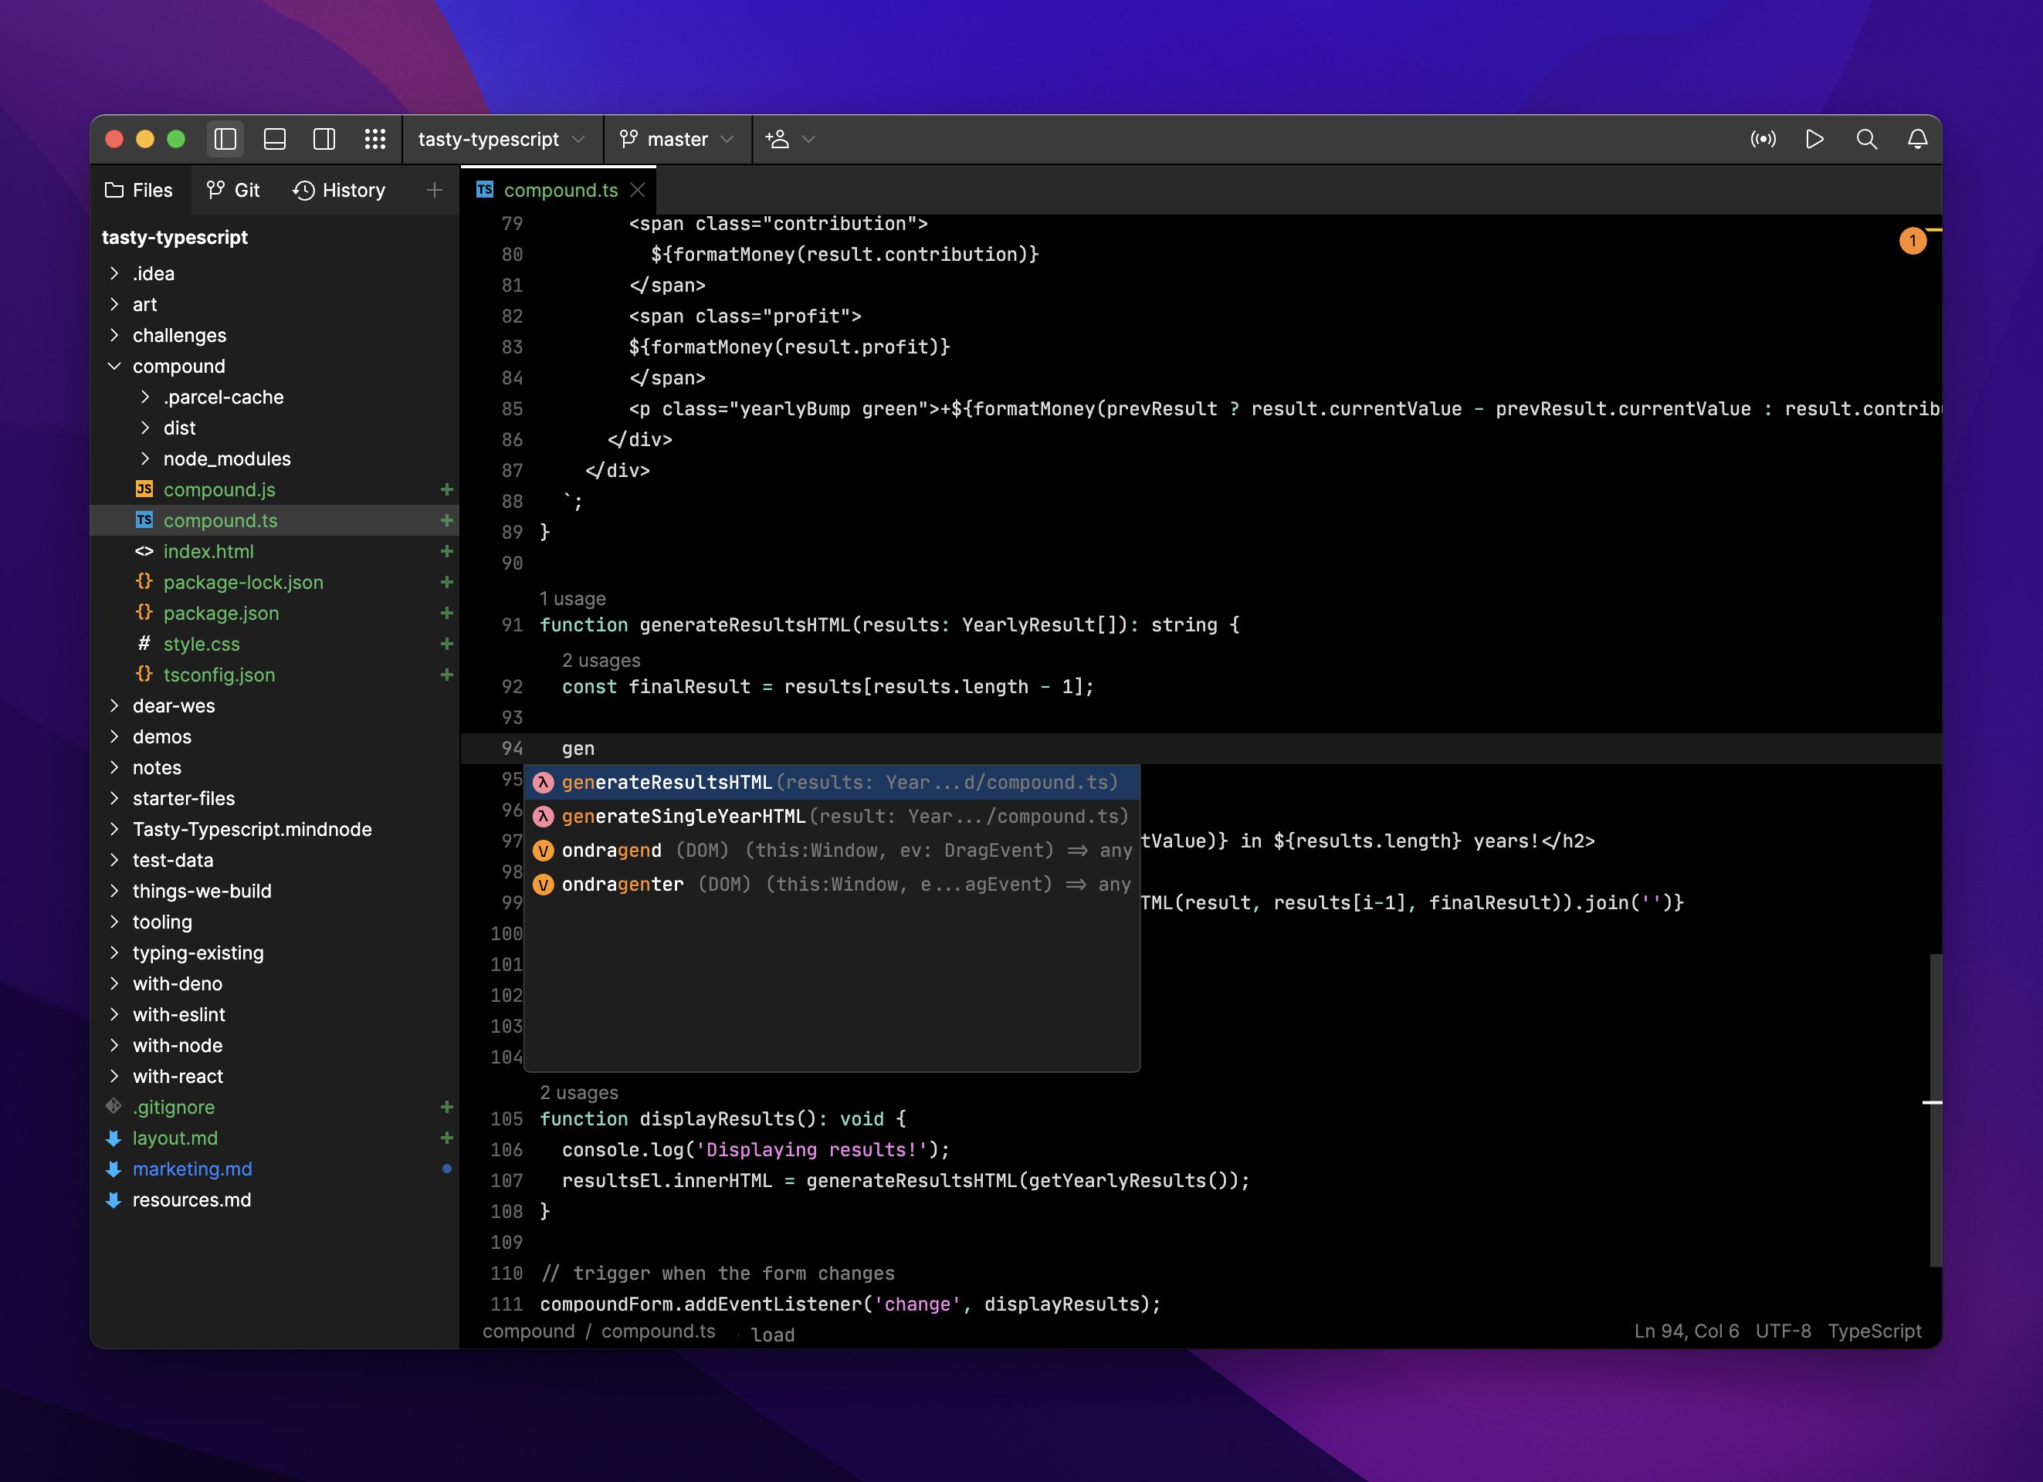Open search with the magnifier icon
This screenshot has height=1482, width=2043.
point(1865,140)
